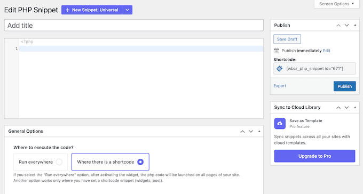Open the New Snippet dropdown arrow
Viewport: 363px width, 194px height.
[128, 10]
